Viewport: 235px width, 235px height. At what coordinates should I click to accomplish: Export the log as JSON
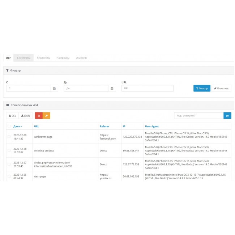[25, 116]
